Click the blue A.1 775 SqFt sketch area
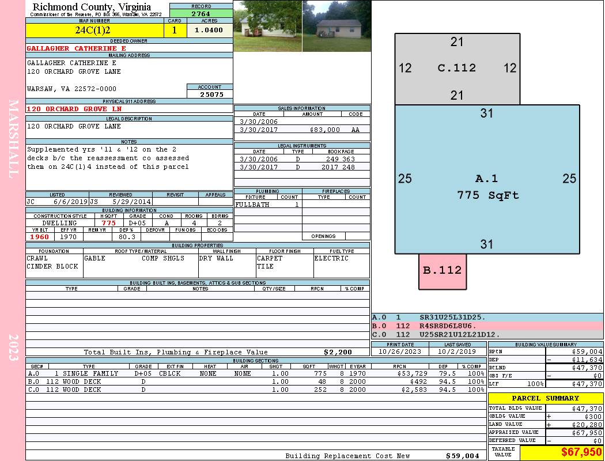605x461 pixels. click(x=487, y=179)
